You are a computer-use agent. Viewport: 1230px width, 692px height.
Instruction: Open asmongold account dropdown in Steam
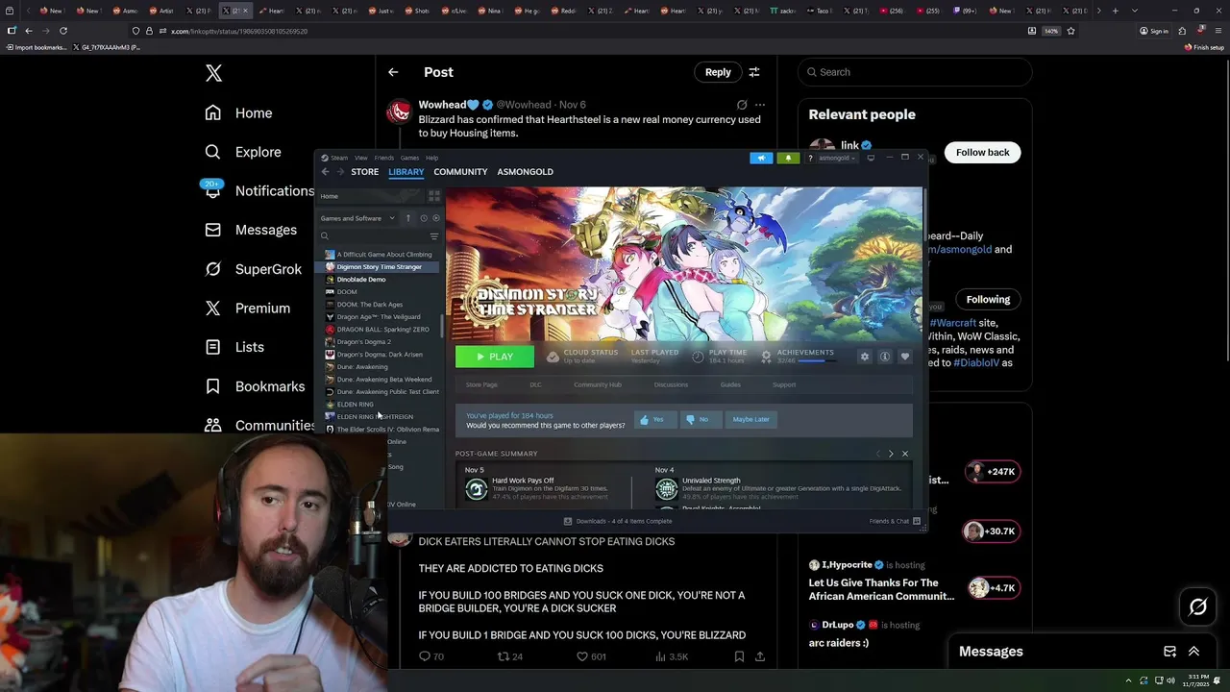[836, 158]
